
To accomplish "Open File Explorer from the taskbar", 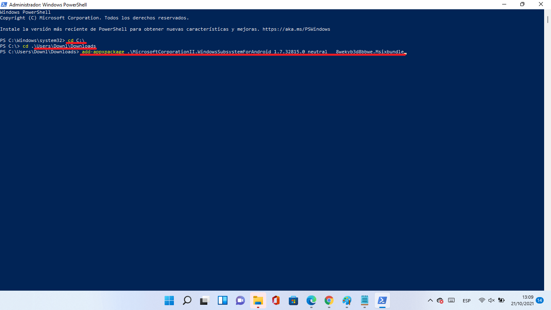I will point(258,300).
